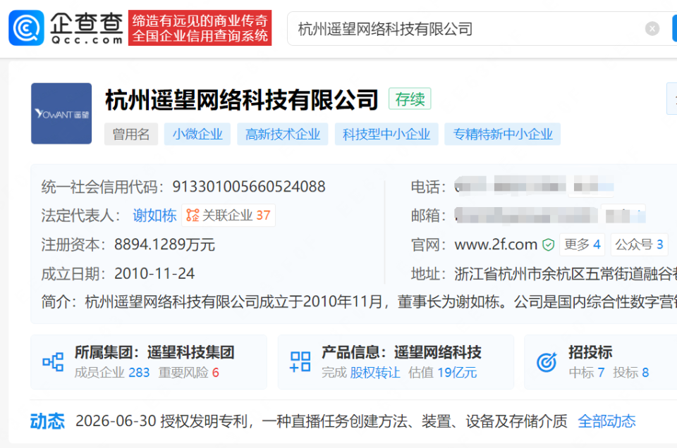677x448 pixels.
Task: Select the 高新技术企业 tag
Action: click(x=283, y=134)
